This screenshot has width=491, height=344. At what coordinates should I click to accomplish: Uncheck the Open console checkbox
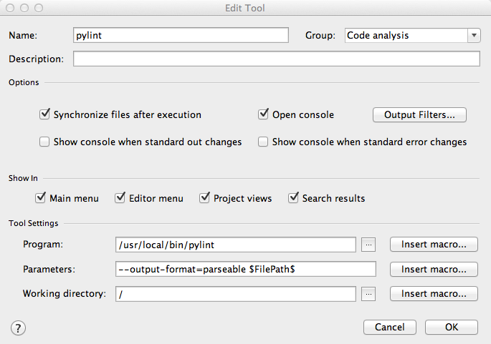(x=263, y=114)
